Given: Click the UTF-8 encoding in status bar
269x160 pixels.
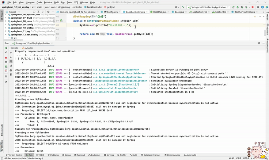Looking at the screenshot, I should pyautogui.click(x=246, y=158).
